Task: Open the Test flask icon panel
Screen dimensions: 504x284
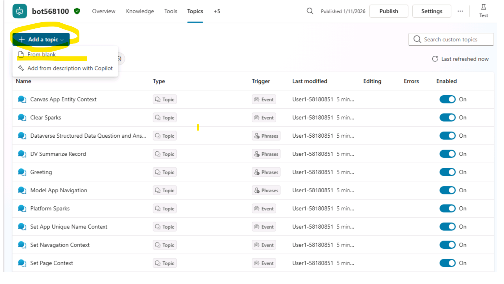Action: click(x=483, y=11)
